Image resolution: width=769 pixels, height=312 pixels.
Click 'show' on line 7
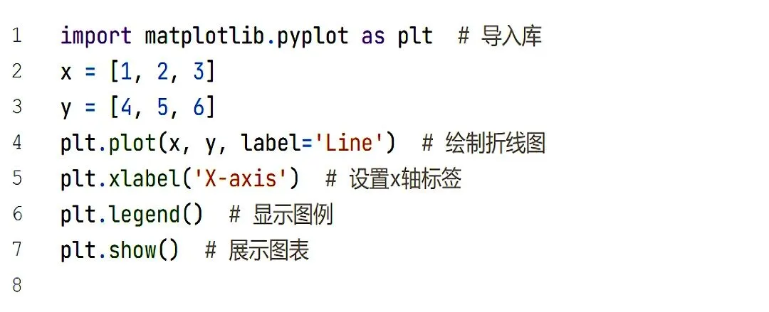coord(132,249)
